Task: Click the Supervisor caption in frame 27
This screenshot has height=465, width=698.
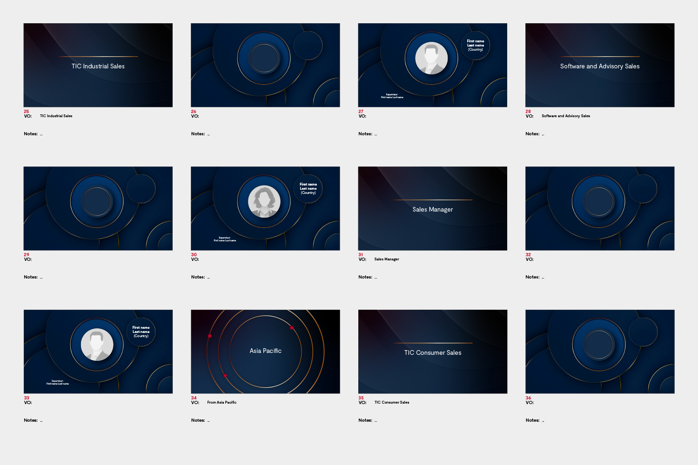Action: tap(392, 96)
